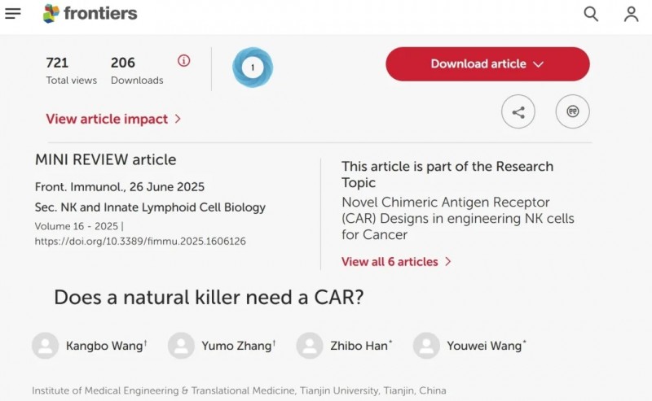Open View all 6 articles link
652x401 pixels.
coord(396,262)
